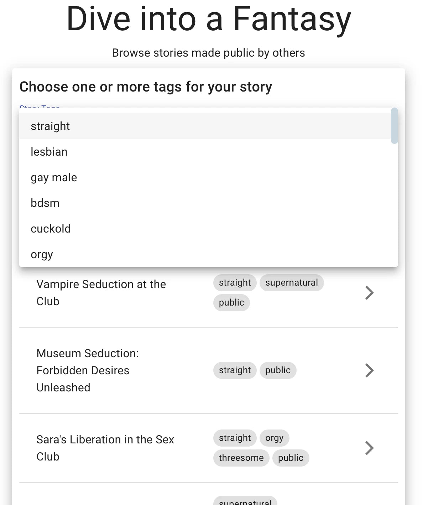Choose lesbian from the tag list
Image resolution: width=428 pixels, height=505 pixels.
49,152
